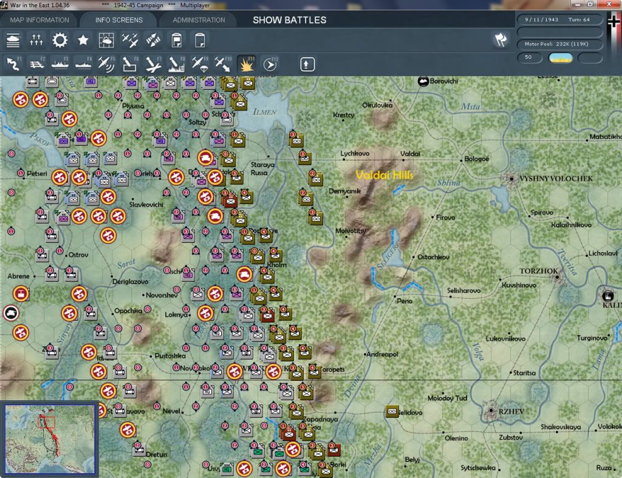Toggle F4 amphibious transport mode
This screenshot has height=478, width=622.
click(83, 64)
